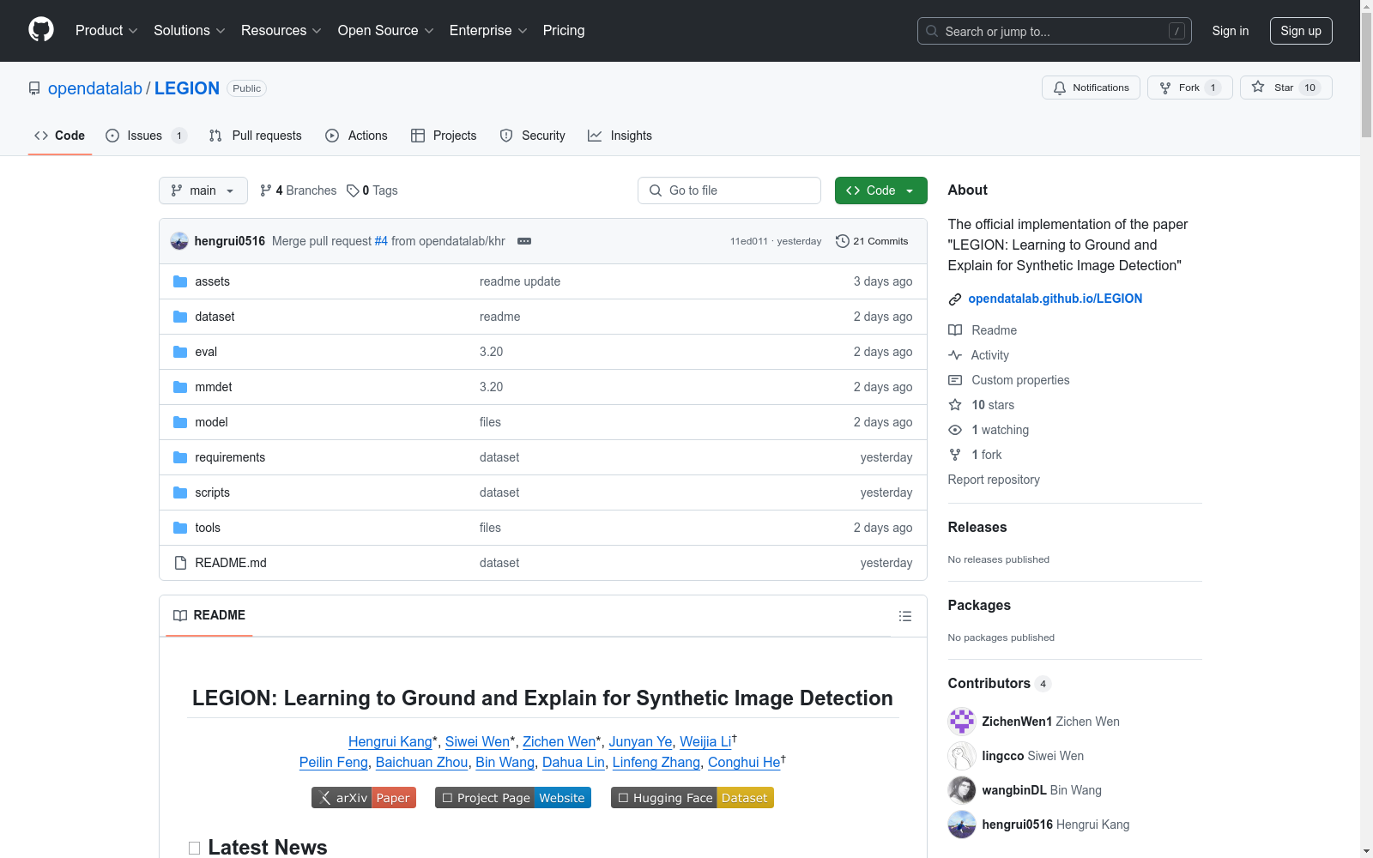Click the tools folder icon
Screen dimensions: 1373x858
coord(180,528)
